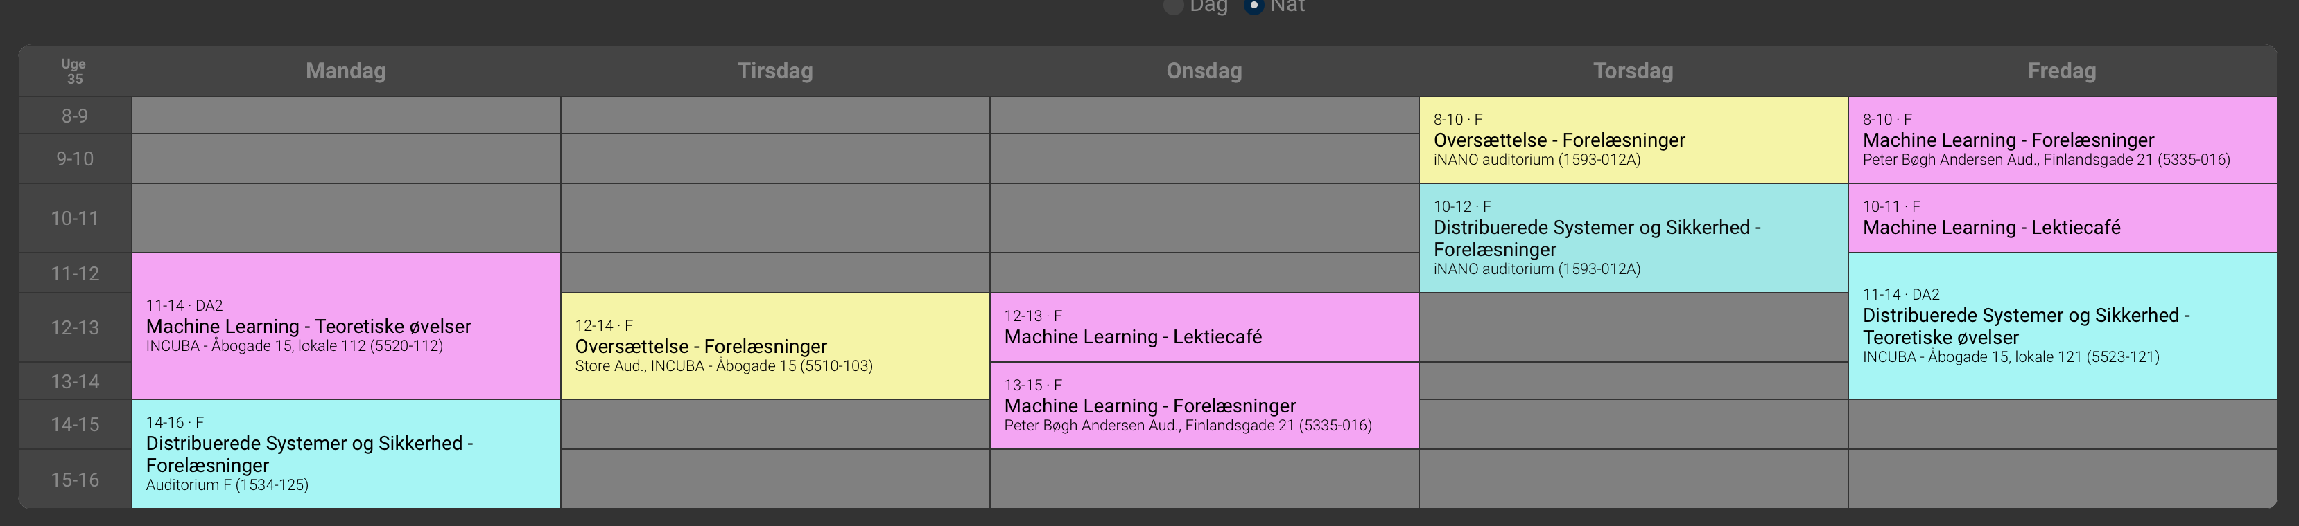This screenshot has height=526, width=2299.
Task: Select Thursday Oversættelse Forelæsninger 8-10 block
Action: pos(1633,140)
